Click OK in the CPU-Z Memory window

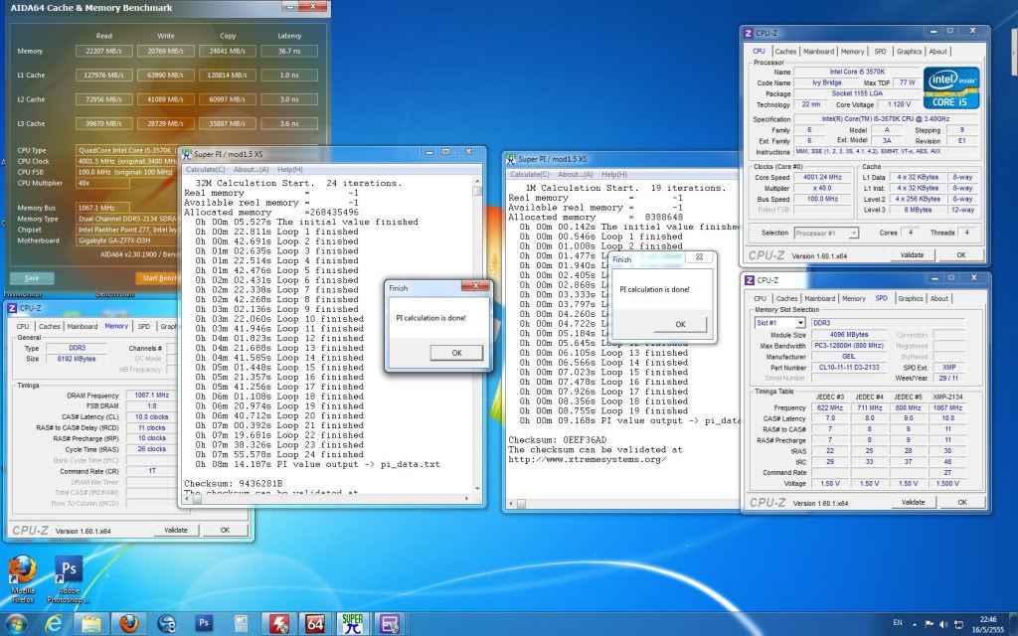[226, 531]
